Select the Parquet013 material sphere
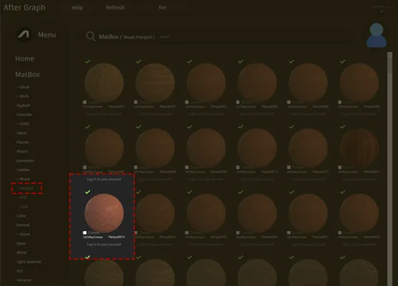 (104, 213)
